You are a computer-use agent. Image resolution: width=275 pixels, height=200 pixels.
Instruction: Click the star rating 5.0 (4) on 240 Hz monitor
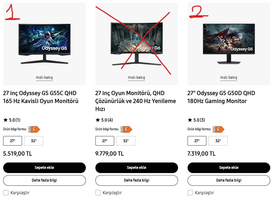[x=104, y=120]
